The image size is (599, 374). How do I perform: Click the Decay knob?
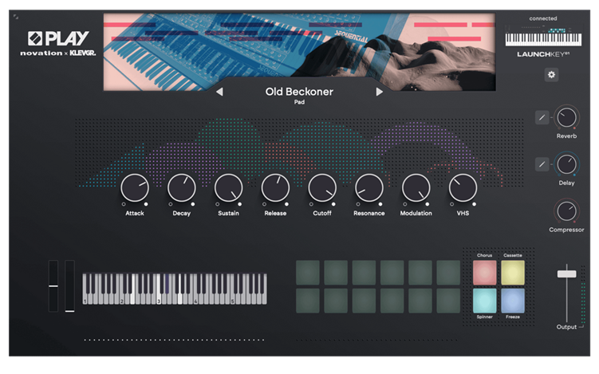[x=182, y=188]
